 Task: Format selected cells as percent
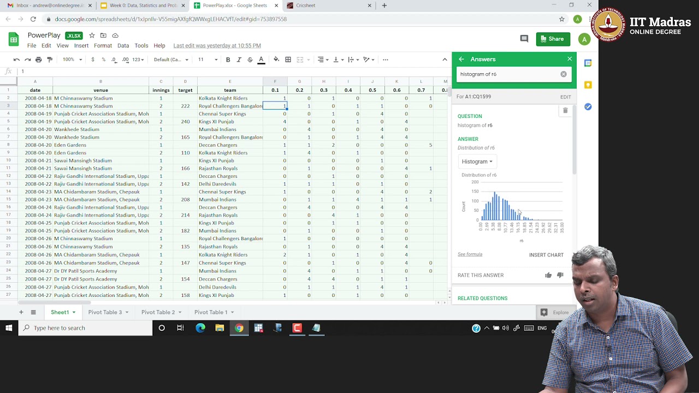pyautogui.click(x=103, y=59)
